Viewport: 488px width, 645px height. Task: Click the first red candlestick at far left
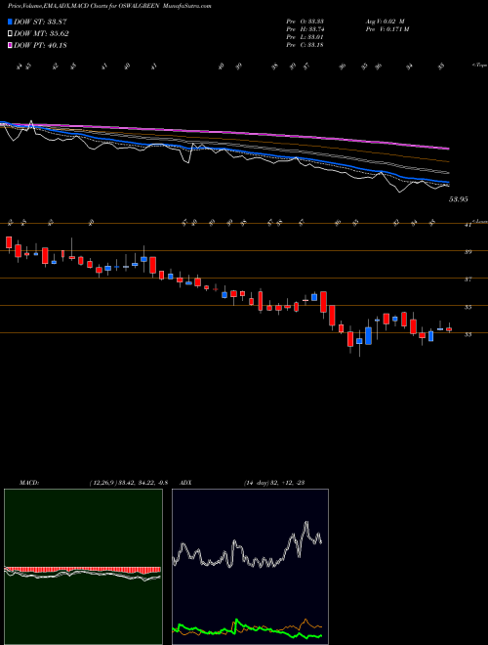9,243
